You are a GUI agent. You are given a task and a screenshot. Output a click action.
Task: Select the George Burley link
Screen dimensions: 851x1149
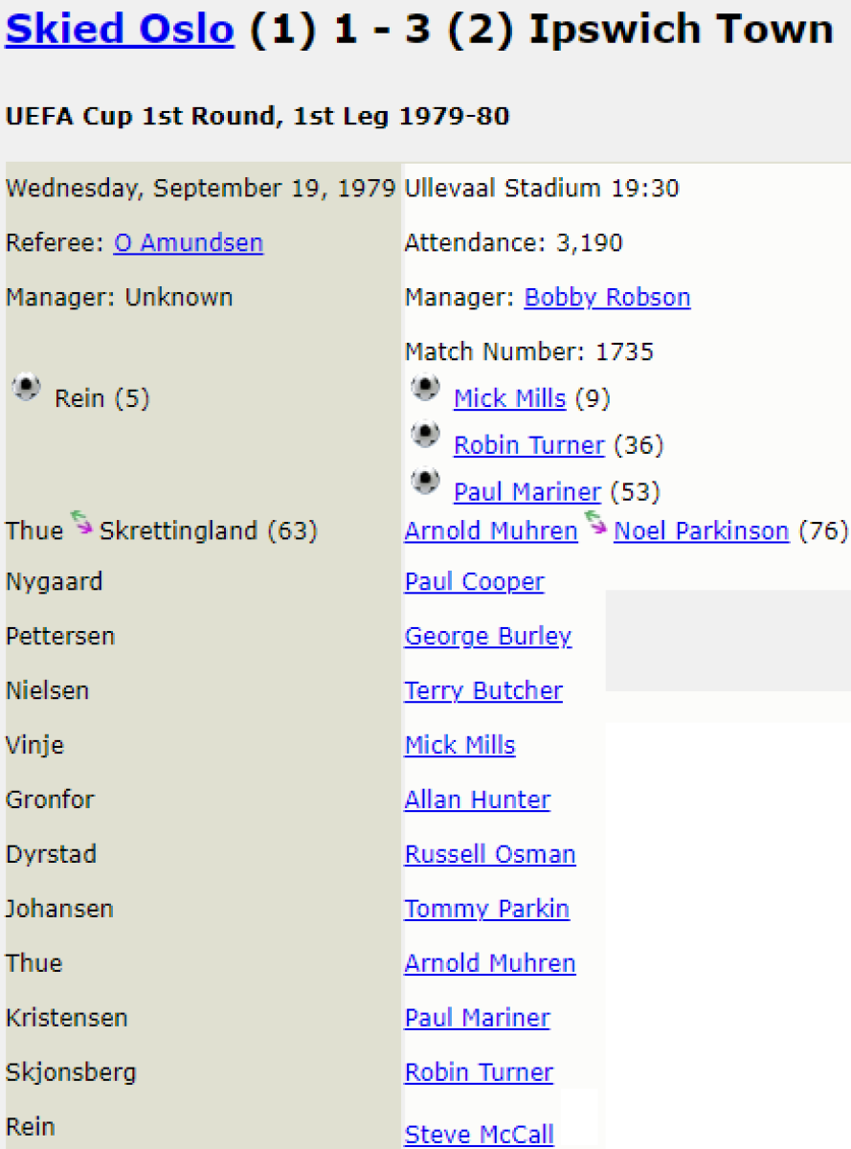tap(487, 637)
